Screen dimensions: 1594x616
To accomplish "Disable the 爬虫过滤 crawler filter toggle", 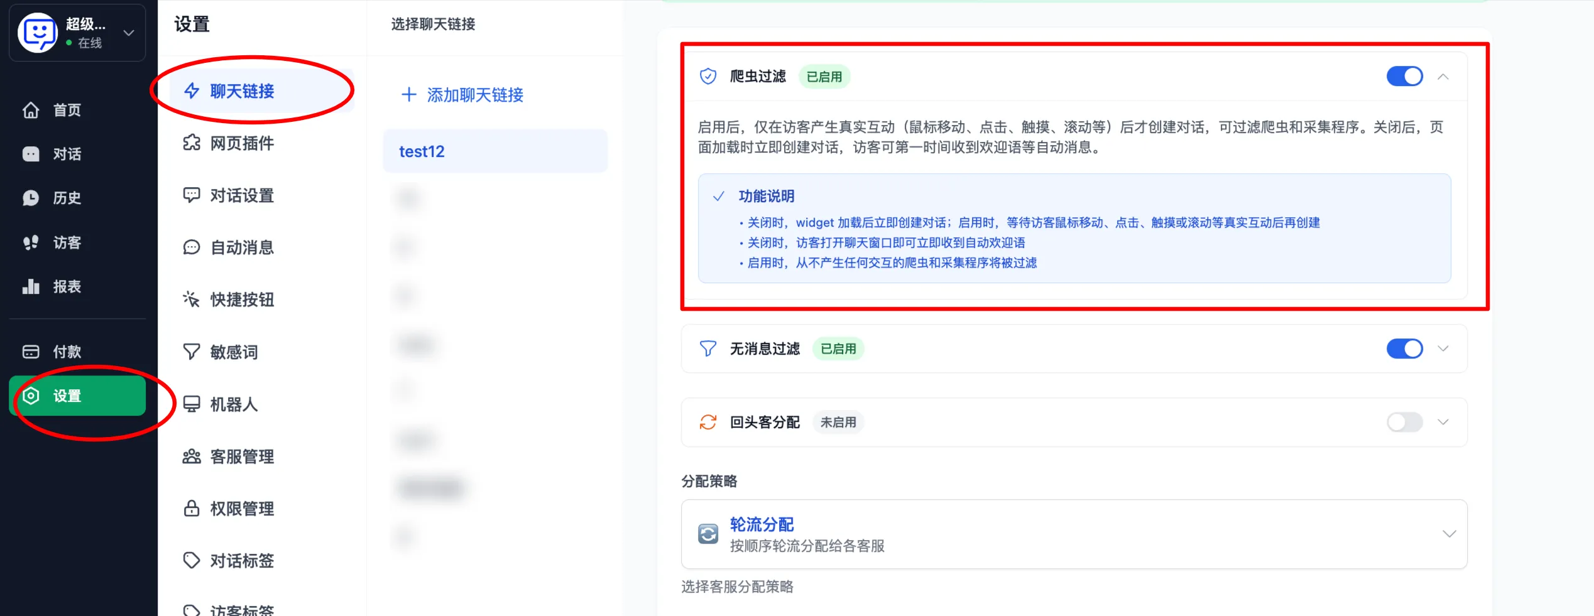I will tap(1404, 76).
